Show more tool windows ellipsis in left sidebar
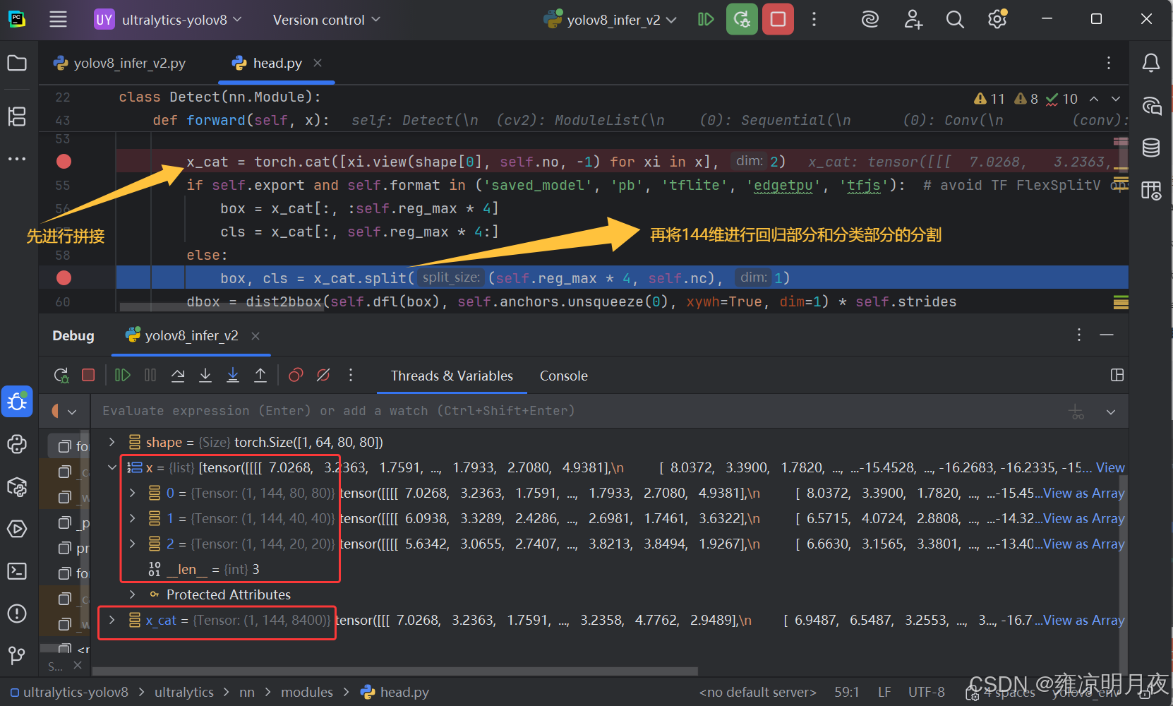 pos(17,159)
